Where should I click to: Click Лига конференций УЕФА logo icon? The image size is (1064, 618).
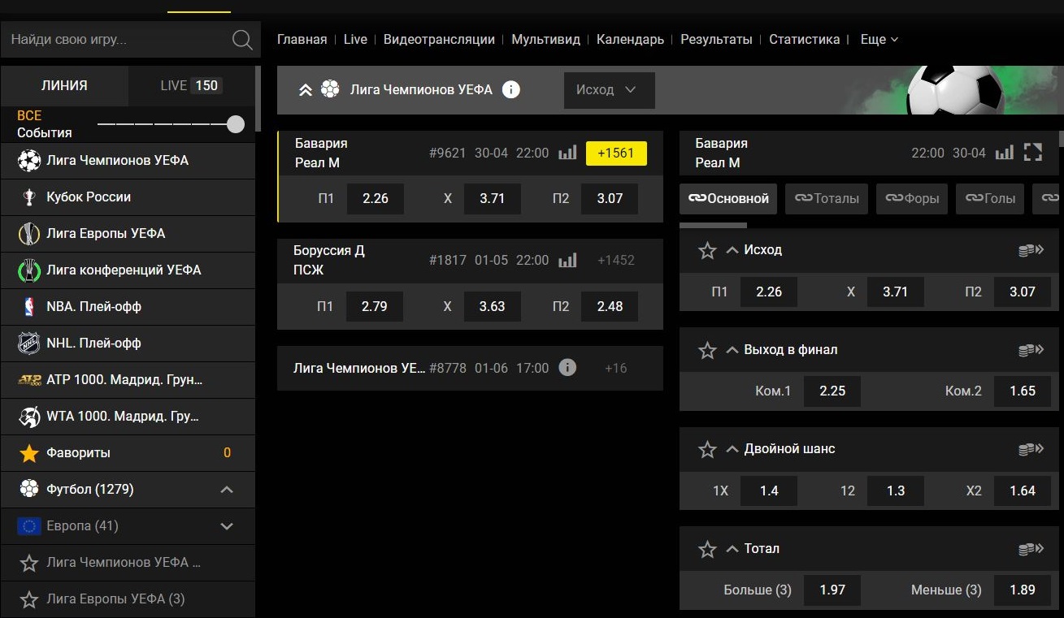pyautogui.click(x=29, y=270)
